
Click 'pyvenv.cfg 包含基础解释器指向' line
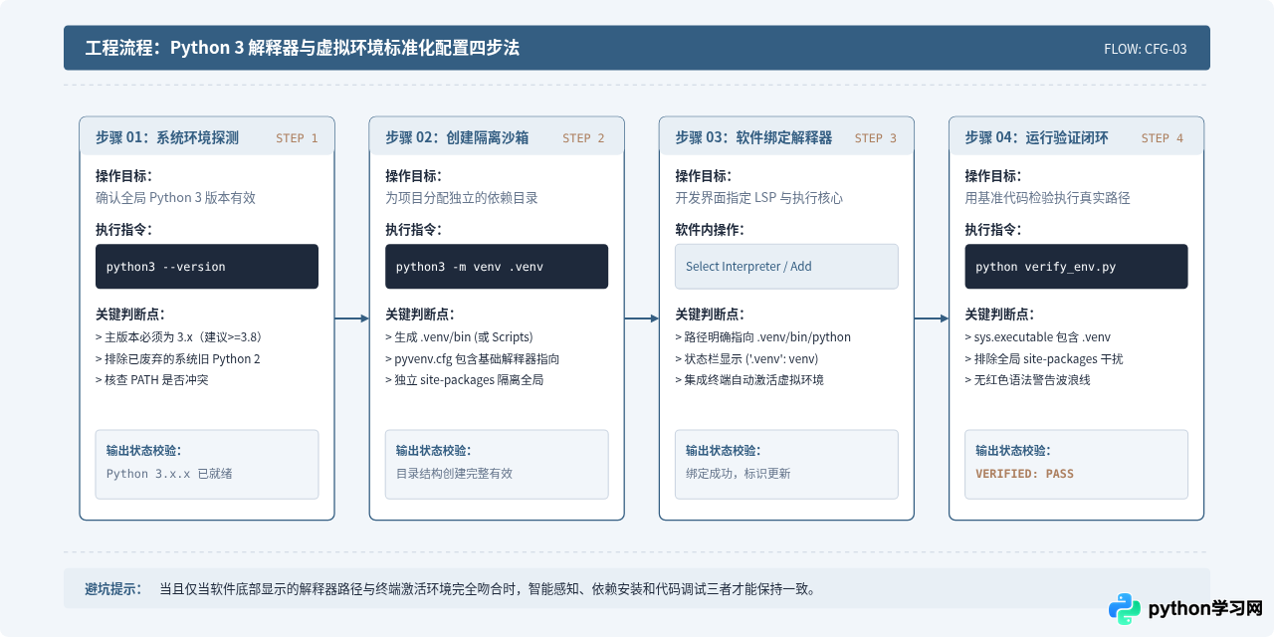(472, 358)
